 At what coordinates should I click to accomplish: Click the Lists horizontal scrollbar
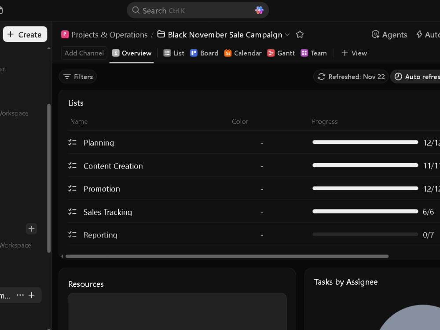(227, 256)
